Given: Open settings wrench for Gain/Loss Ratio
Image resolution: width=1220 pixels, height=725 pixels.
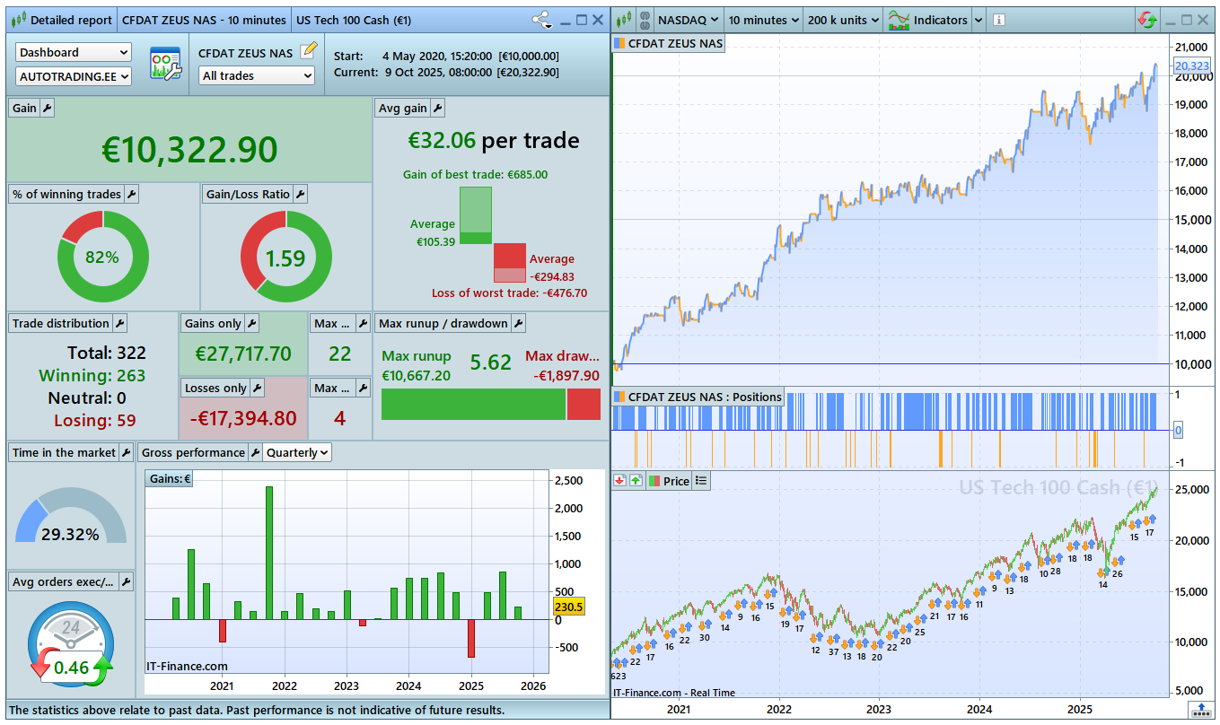Looking at the screenshot, I should pos(300,194).
